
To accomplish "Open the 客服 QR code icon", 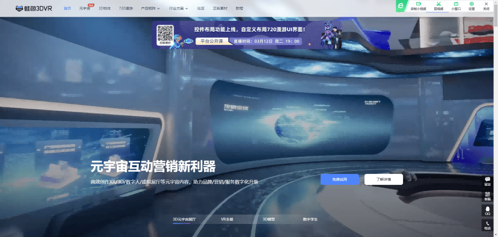I will click(487, 196).
